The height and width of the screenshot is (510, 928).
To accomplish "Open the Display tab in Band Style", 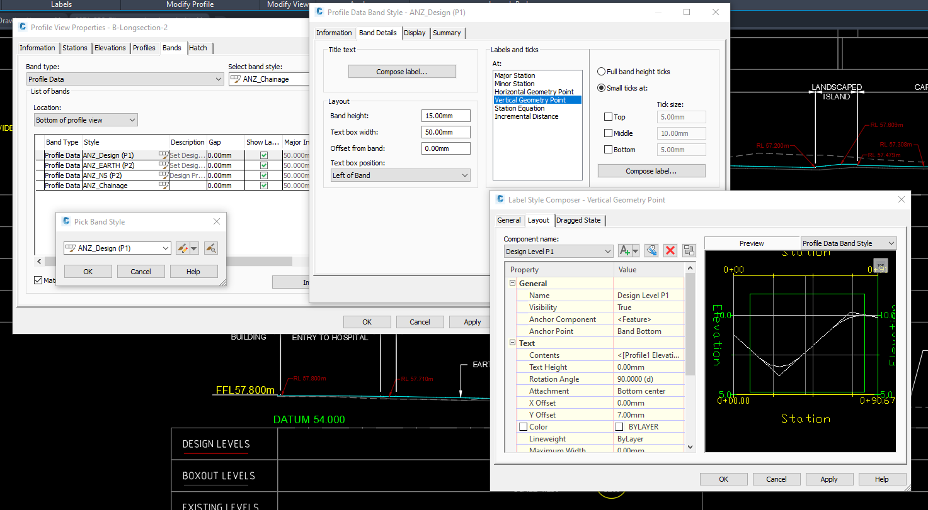I will (x=415, y=33).
